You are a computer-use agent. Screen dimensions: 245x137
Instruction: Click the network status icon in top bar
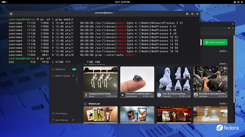click(235, 2)
